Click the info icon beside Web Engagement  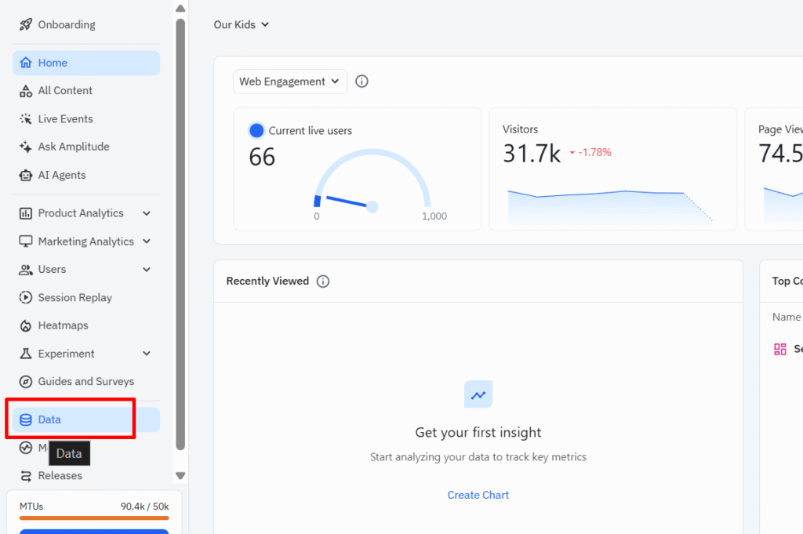(x=362, y=82)
